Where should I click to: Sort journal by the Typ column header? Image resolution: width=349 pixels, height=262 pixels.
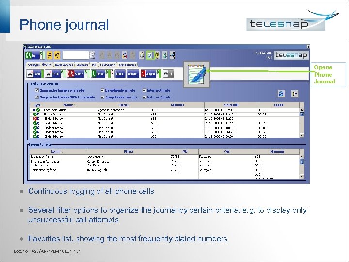pyautogui.click(x=37, y=105)
